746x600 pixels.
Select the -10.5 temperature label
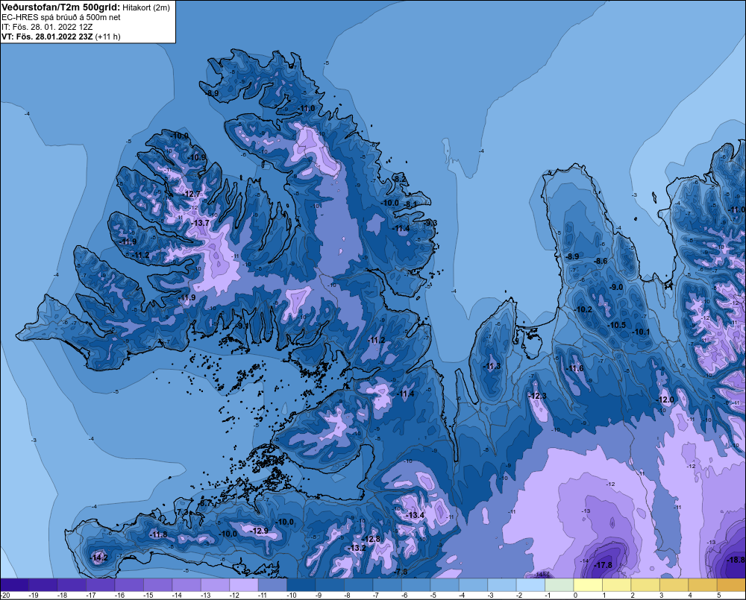pyautogui.click(x=617, y=325)
